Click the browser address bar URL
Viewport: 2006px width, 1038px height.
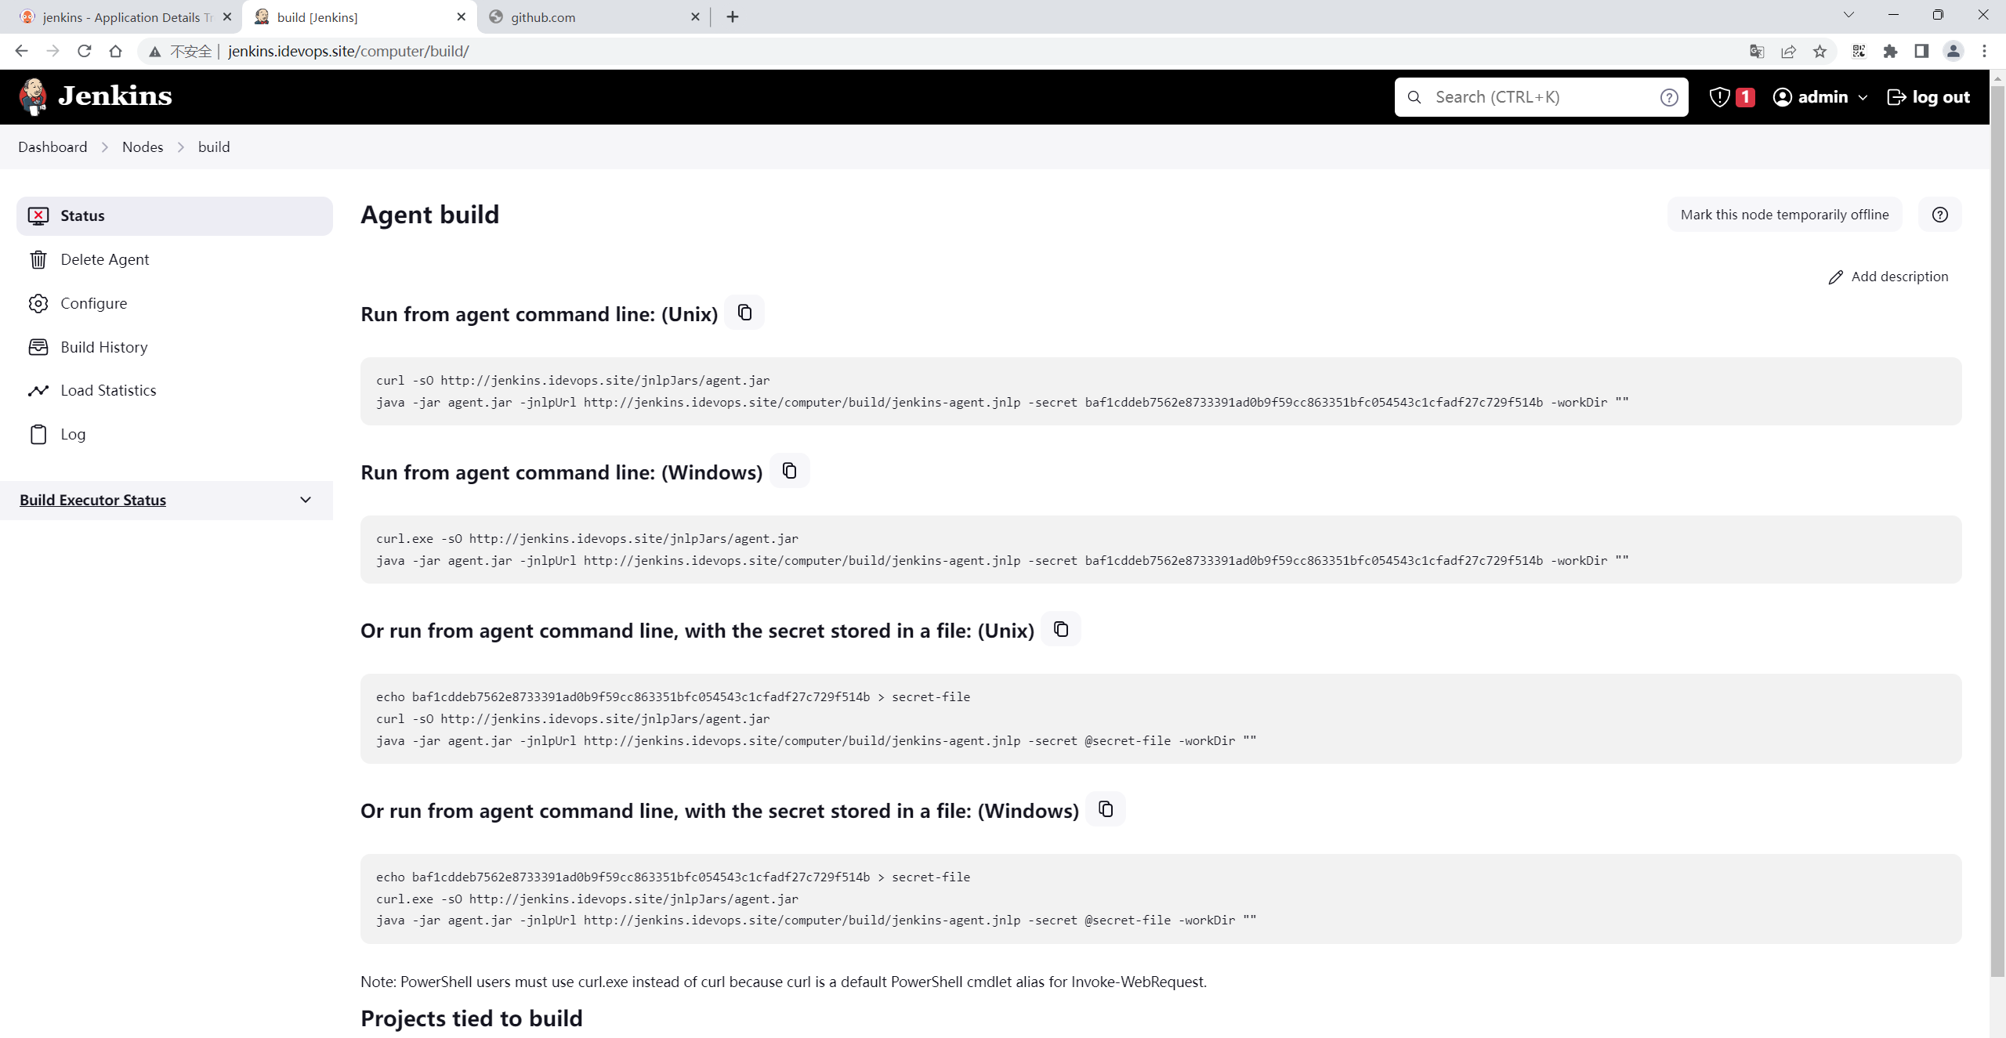(x=349, y=51)
